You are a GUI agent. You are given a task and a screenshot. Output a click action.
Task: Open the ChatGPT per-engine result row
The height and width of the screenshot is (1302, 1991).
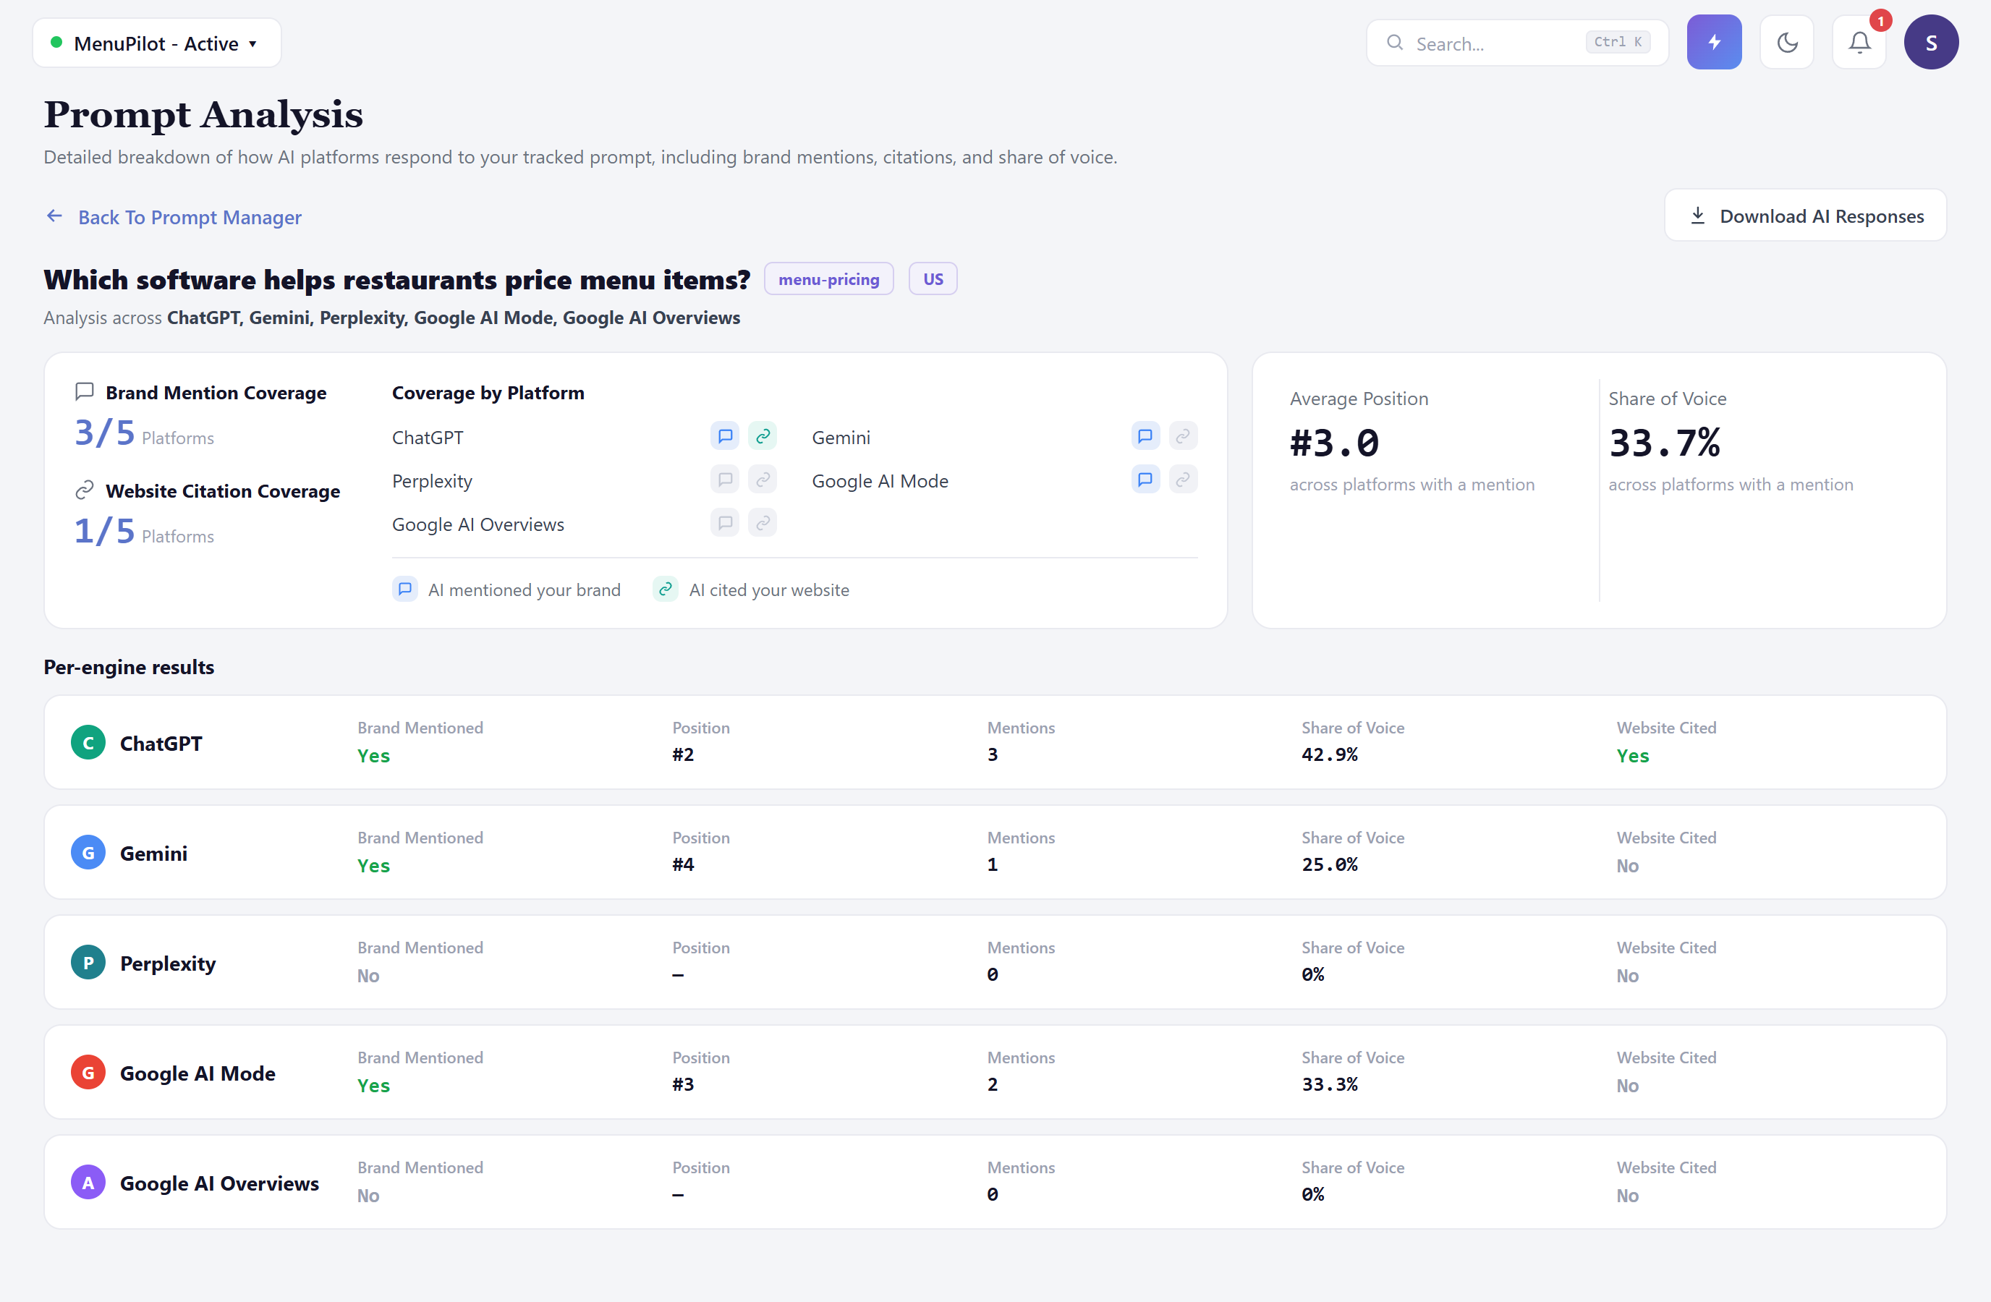click(x=995, y=743)
